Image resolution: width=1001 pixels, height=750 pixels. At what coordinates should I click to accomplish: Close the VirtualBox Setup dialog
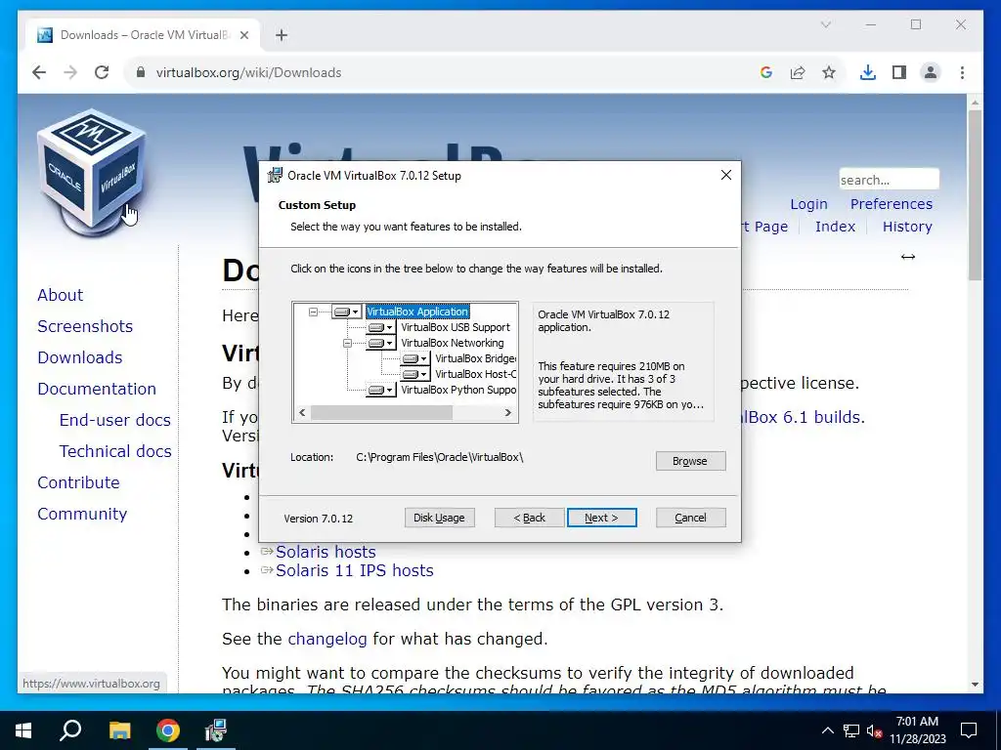(x=726, y=175)
